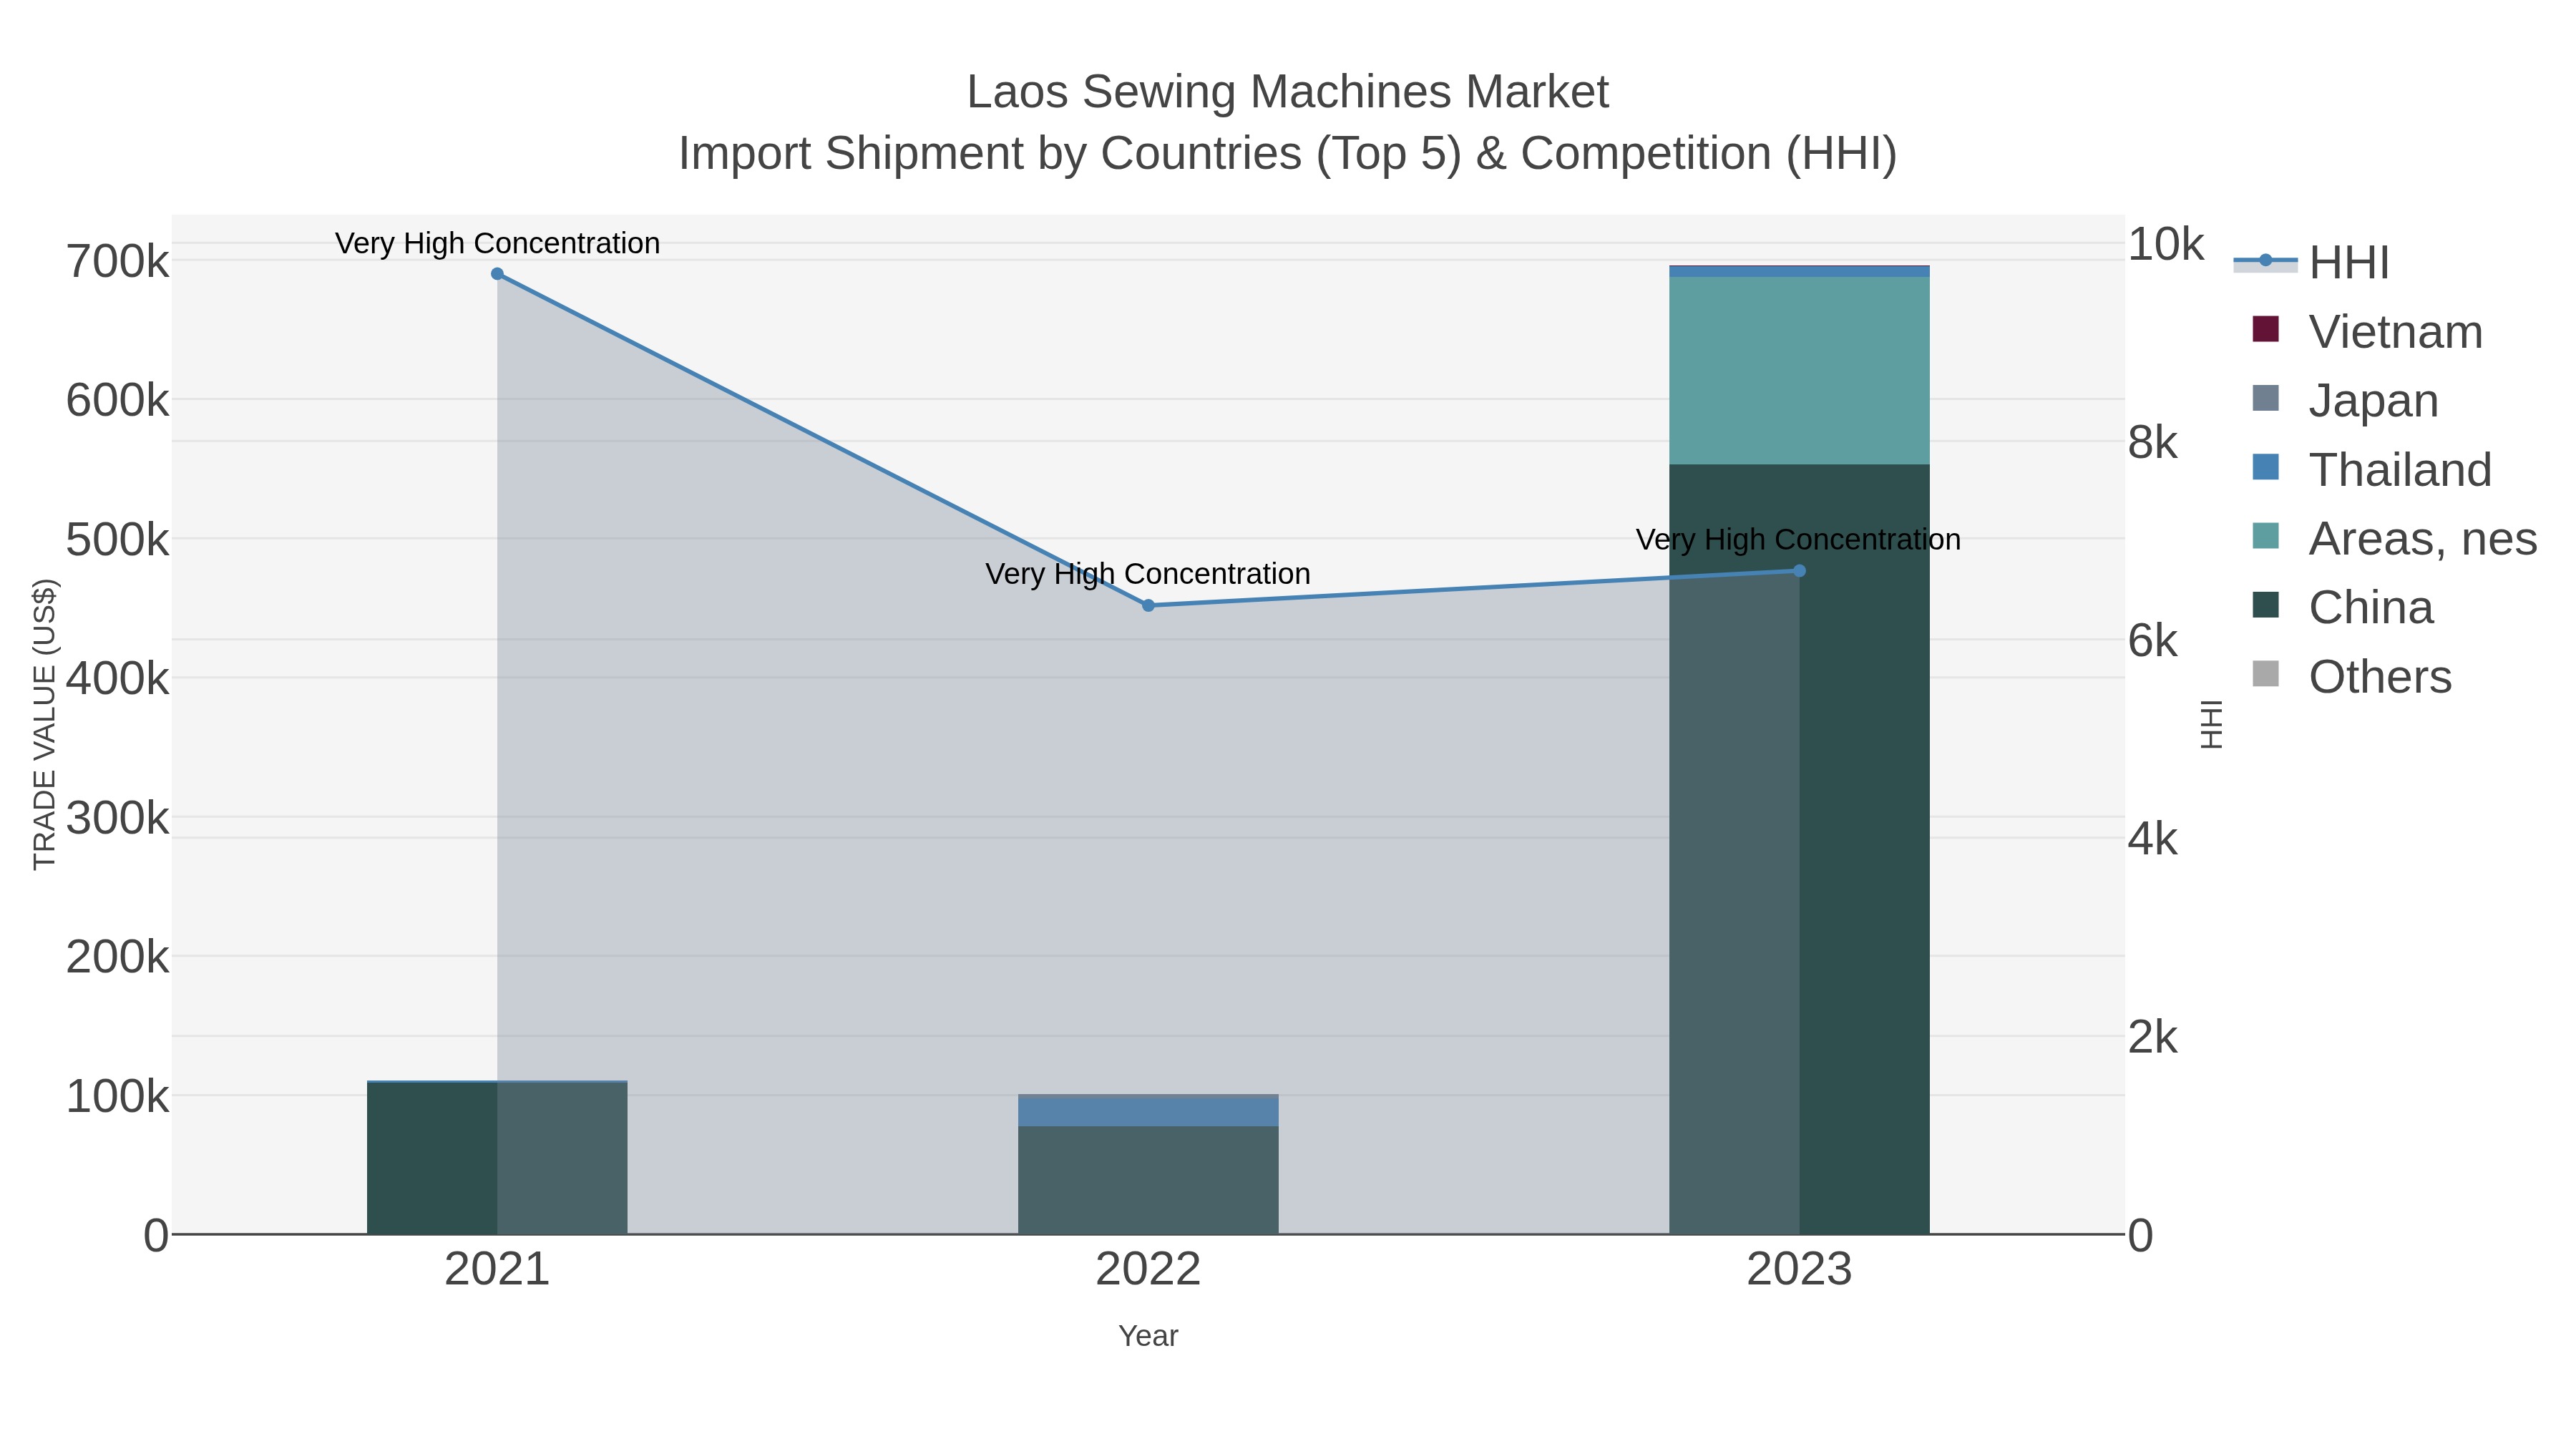Image resolution: width=2576 pixels, height=1449 pixels.
Task: Toggle the Areas, nes legend entry
Action: point(2394,538)
